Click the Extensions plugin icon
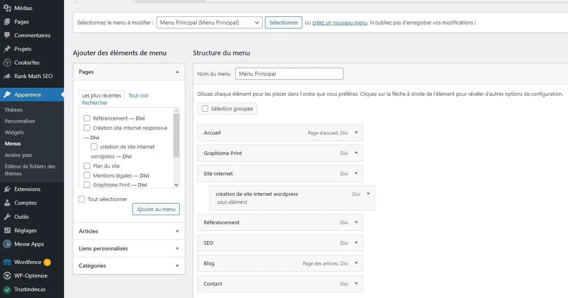The image size is (568, 298). point(7,189)
